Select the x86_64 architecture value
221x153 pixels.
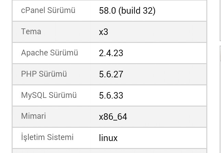(113, 117)
